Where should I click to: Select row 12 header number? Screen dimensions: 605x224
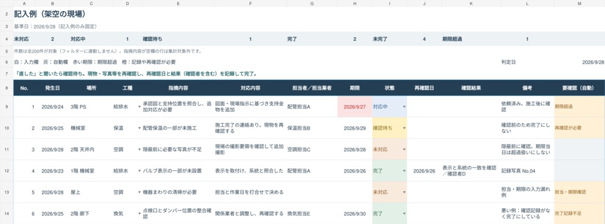coord(6,171)
